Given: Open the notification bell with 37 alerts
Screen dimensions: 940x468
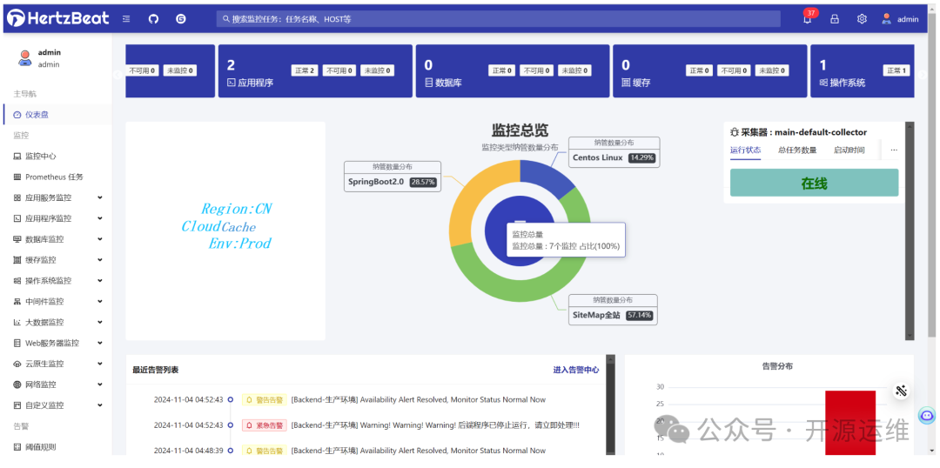Looking at the screenshot, I should (808, 18).
